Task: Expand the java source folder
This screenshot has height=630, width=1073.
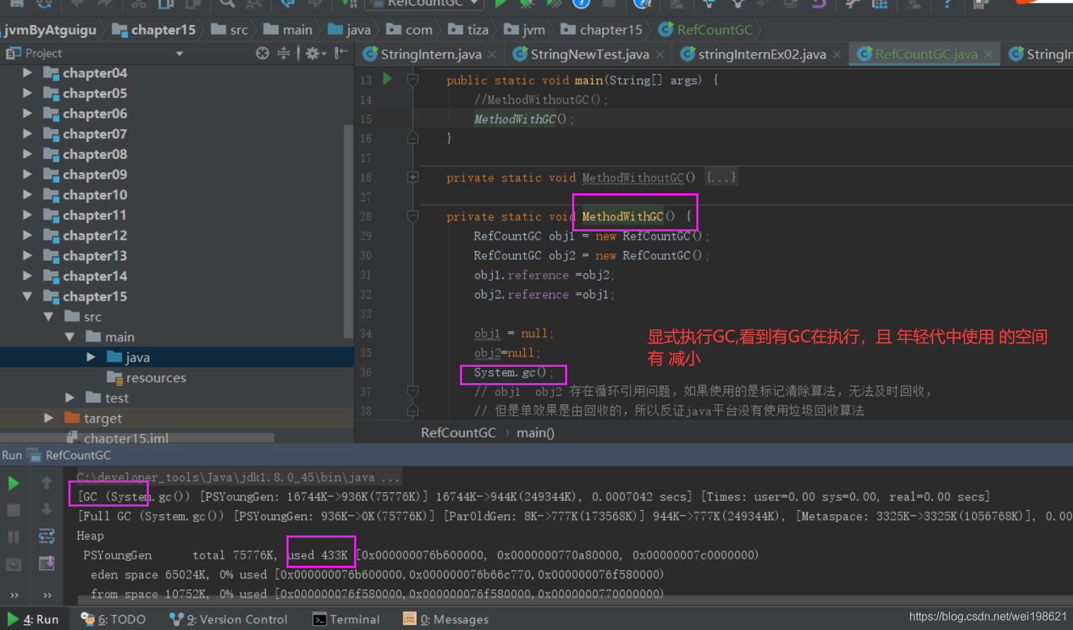Action: pos(90,357)
